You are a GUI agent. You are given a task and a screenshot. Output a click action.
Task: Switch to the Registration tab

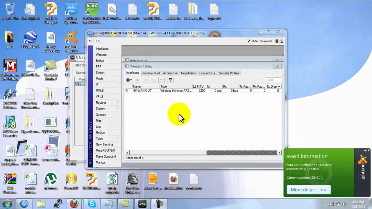pyautogui.click(x=189, y=73)
